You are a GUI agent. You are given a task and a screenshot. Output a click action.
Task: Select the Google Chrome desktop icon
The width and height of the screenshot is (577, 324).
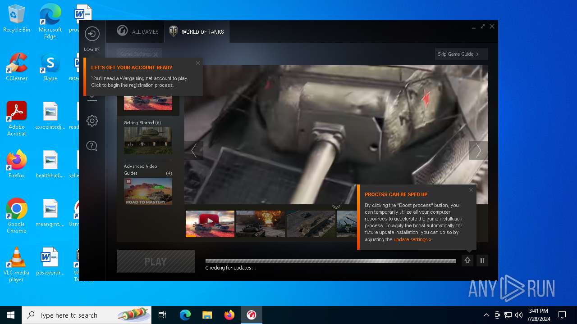(x=17, y=216)
